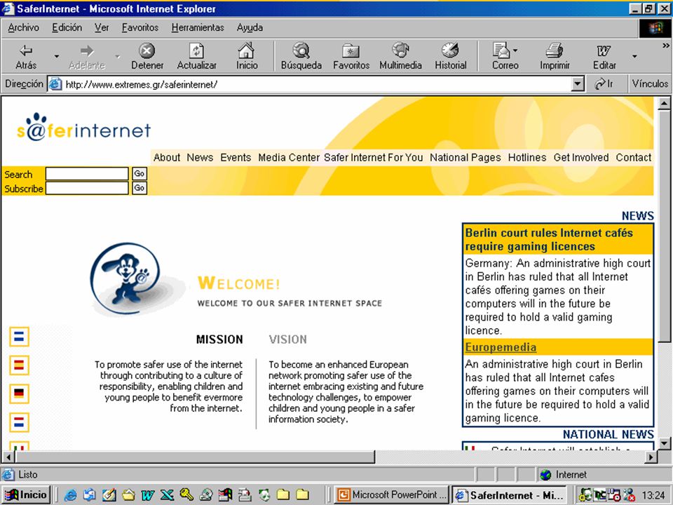Open the About page link
The image size is (673, 505).
pos(167,158)
